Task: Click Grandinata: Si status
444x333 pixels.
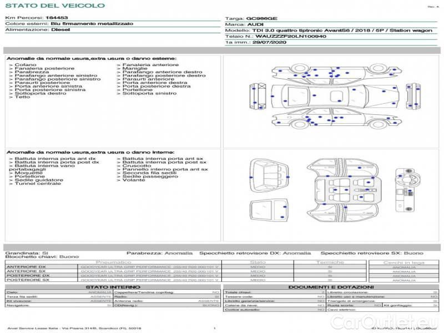Action: tap(27, 253)
